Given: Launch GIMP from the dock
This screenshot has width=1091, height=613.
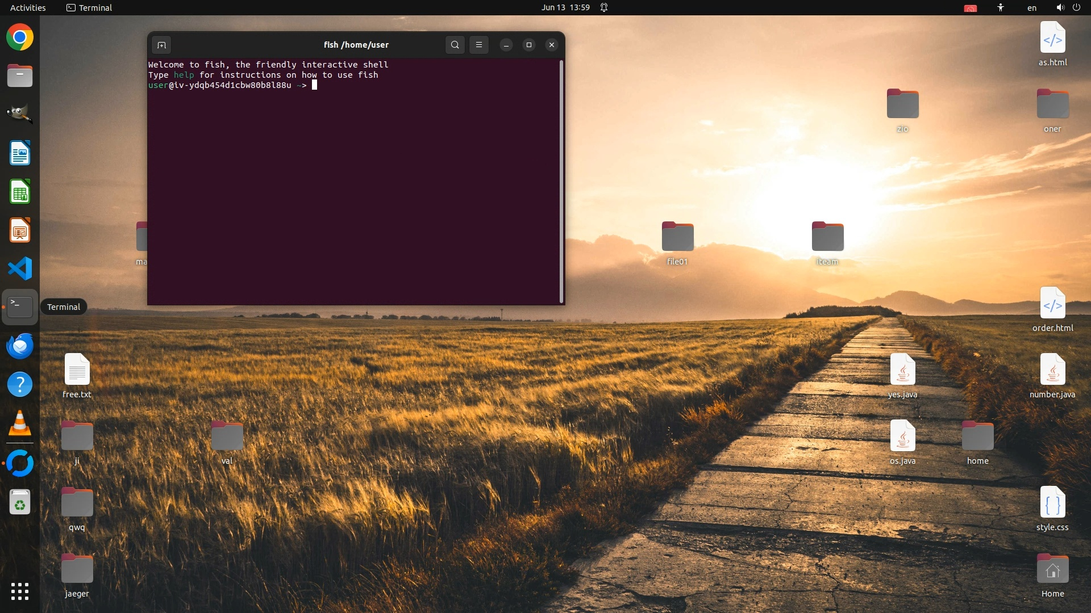Looking at the screenshot, I should 20,114.
